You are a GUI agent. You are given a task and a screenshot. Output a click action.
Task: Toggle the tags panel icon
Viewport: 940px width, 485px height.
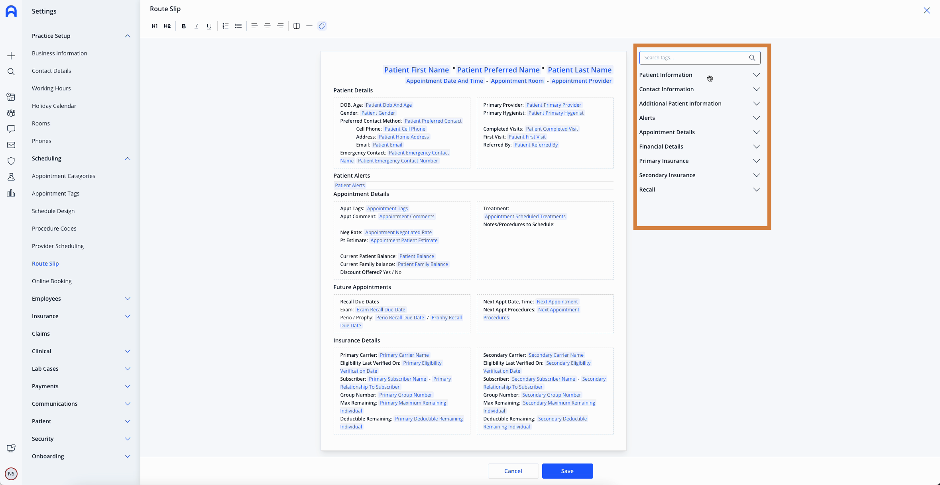coord(322,26)
